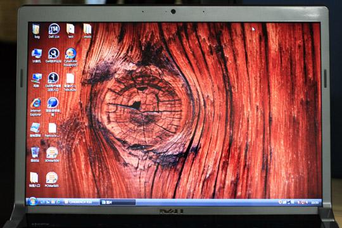Open the Control Panel laptop icon
Image resolution: width=342 pixels, height=228 pixels.
pos(35,130)
